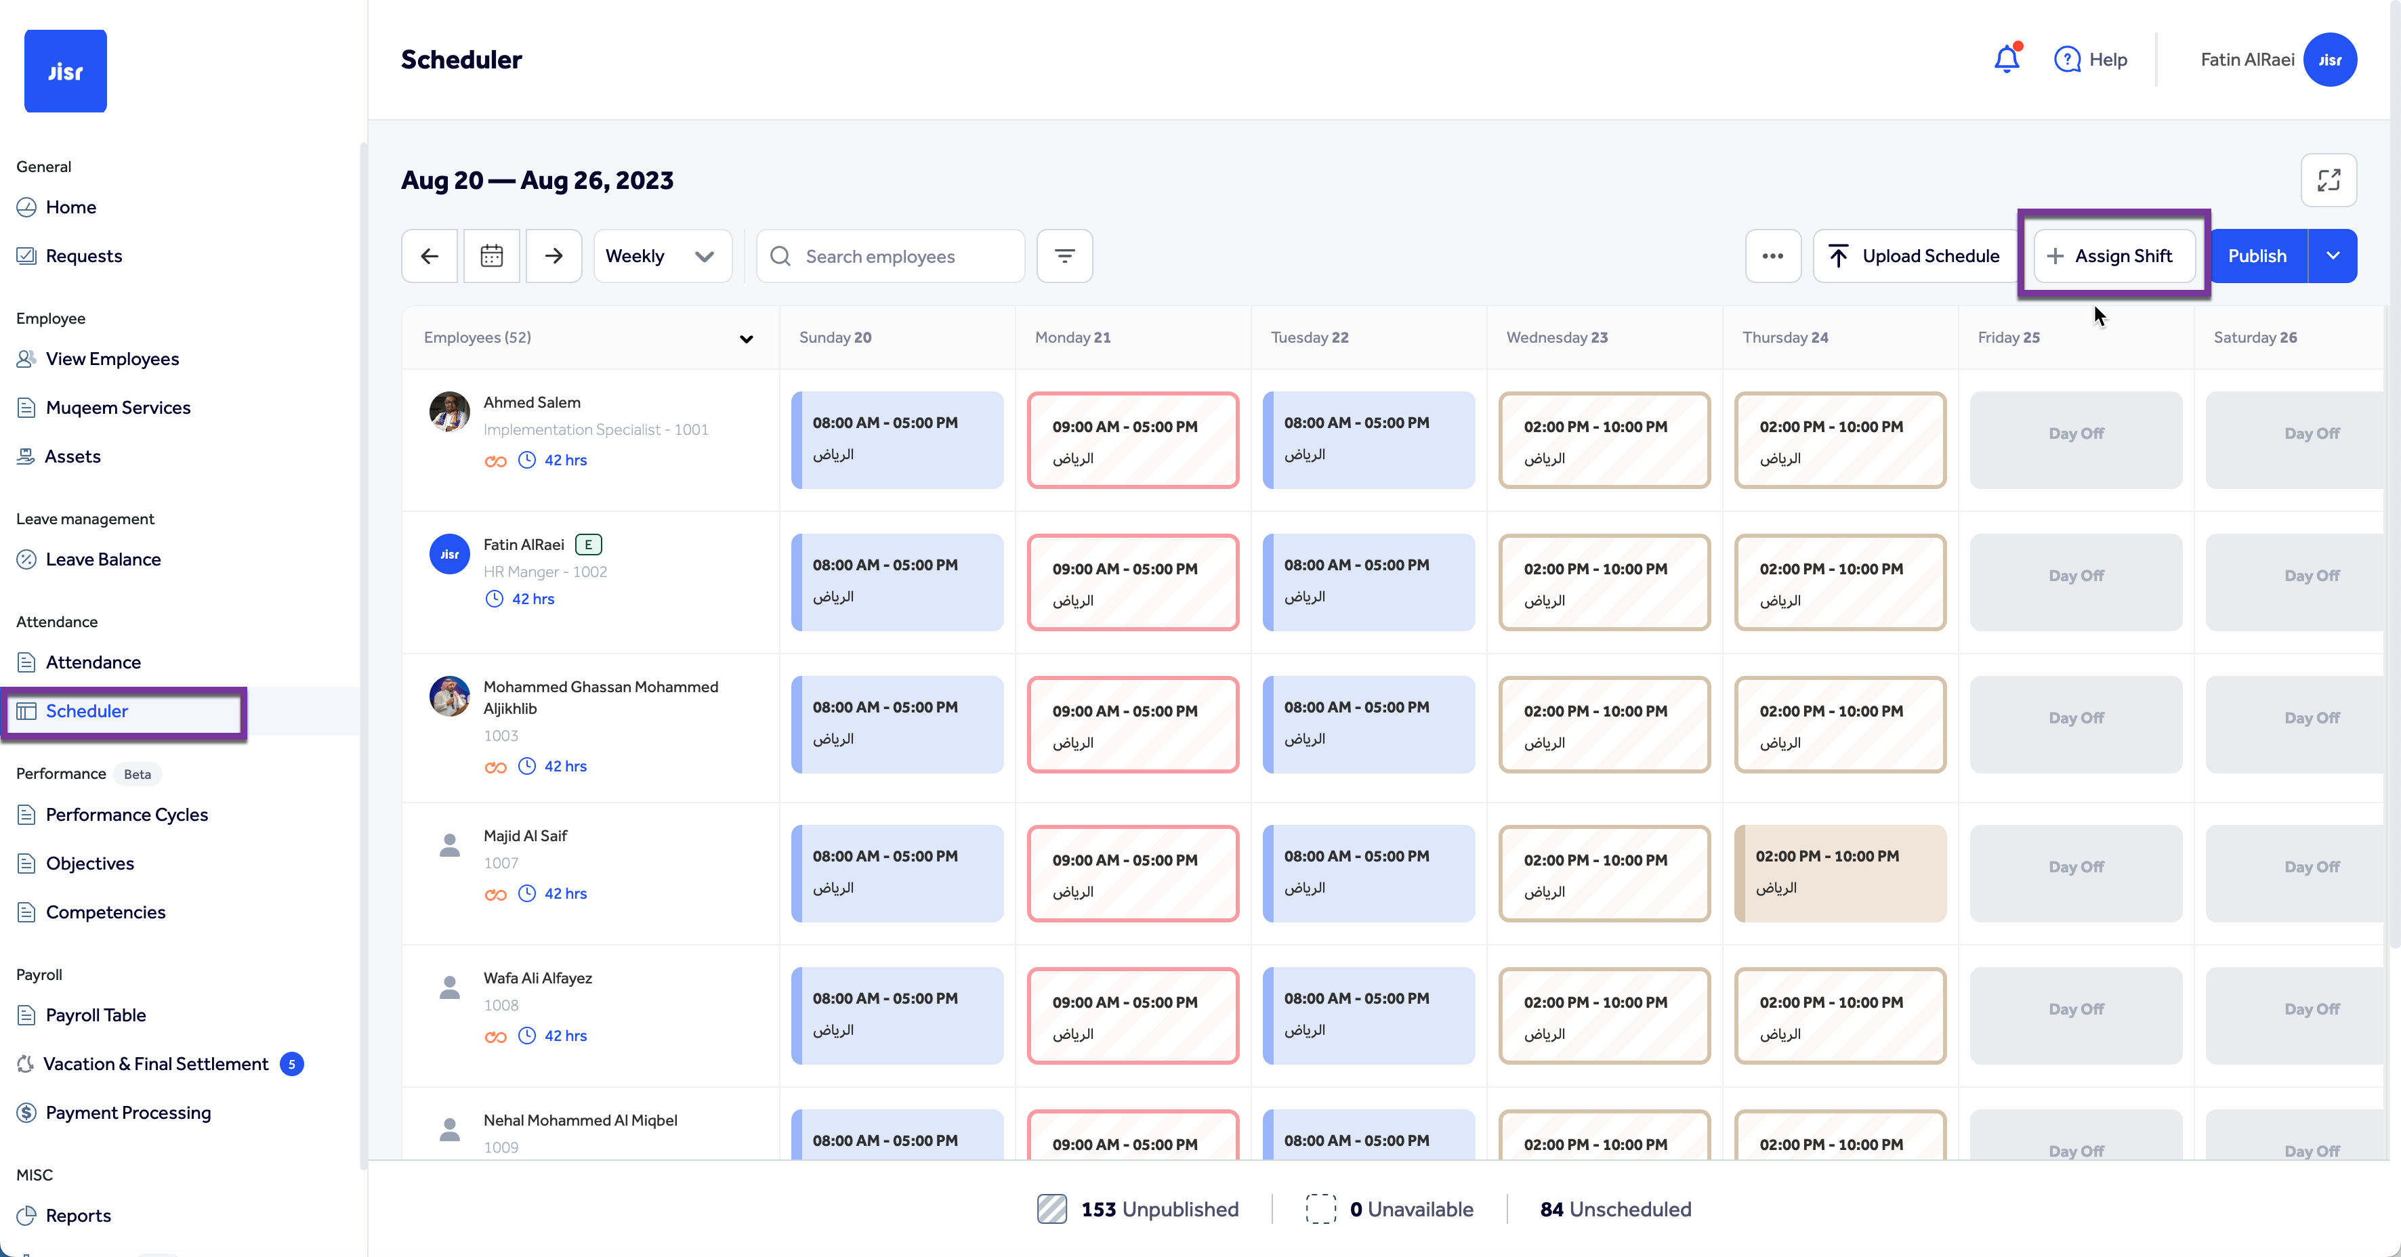Click the Search employees field
This screenshot has height=1257, width=2401.
click(x=890, y=255)
